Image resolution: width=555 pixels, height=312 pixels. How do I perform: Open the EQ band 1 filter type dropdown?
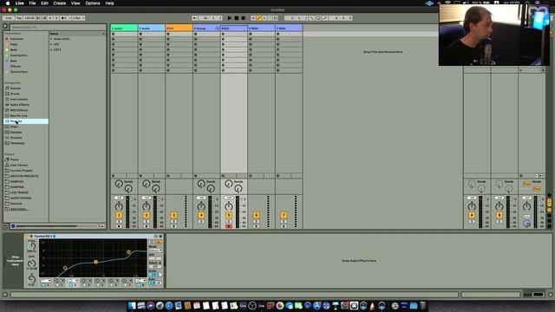[46, 281]
